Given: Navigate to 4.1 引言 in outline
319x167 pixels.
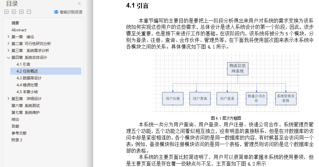Looking at the screenshot, I should click(x=23, y=64).
